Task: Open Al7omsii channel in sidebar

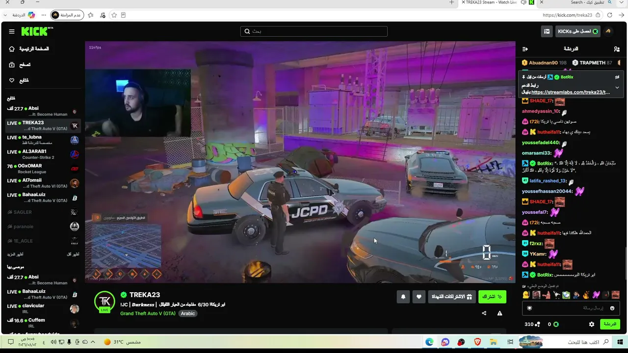Action: pyautogui.click(x=43, y=183)
